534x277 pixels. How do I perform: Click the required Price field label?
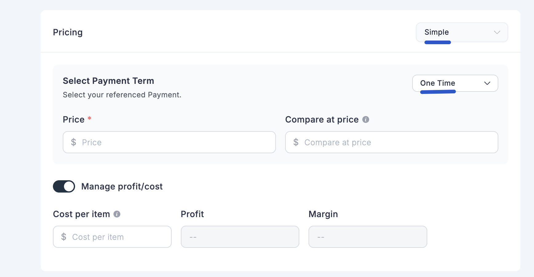(x=74, y=119)
